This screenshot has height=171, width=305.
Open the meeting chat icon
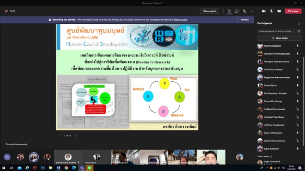pos(237,11)
